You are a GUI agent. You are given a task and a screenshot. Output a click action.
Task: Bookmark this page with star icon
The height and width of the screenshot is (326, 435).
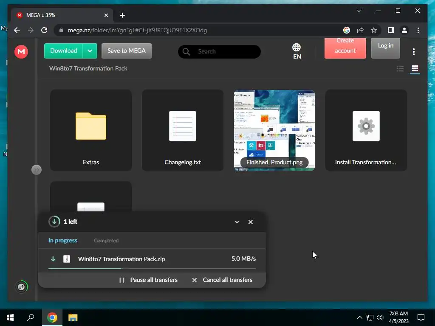click(374, 30)
